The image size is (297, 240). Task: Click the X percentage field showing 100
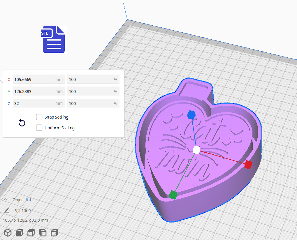pyautogui.click(x=93, y=79)
